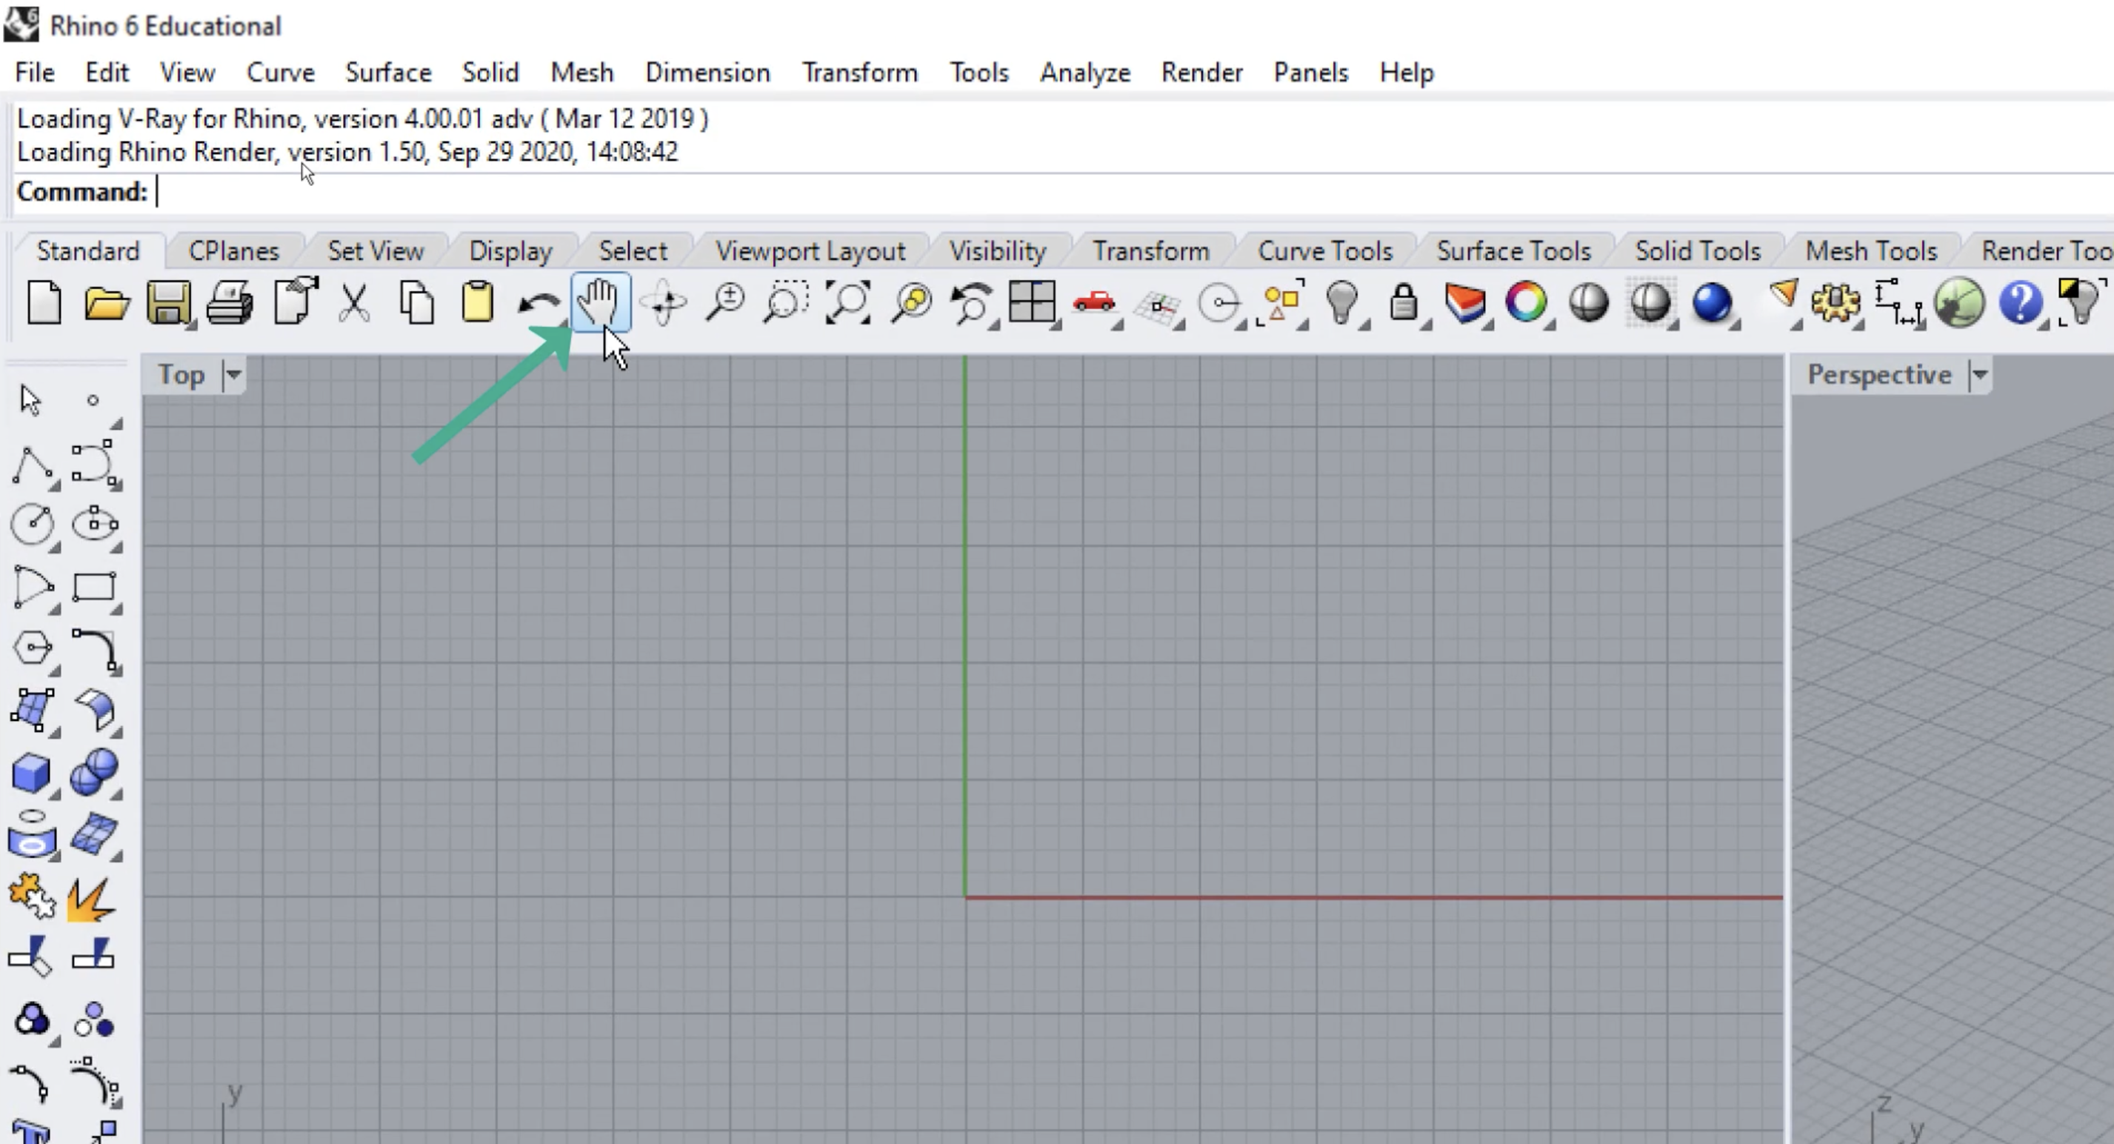
Task: Click the Undo arrow icon
Action: [538, 305]
